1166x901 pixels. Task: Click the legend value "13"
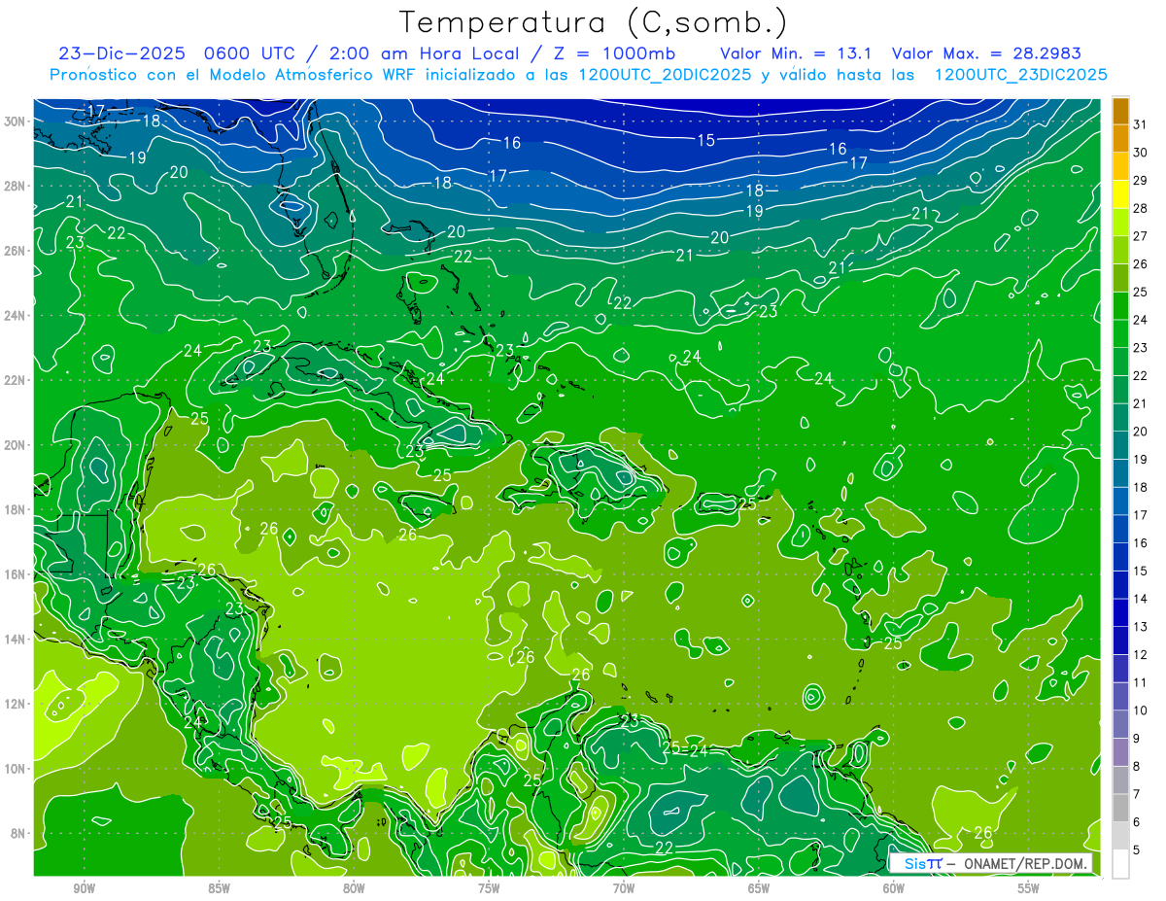1141,627
